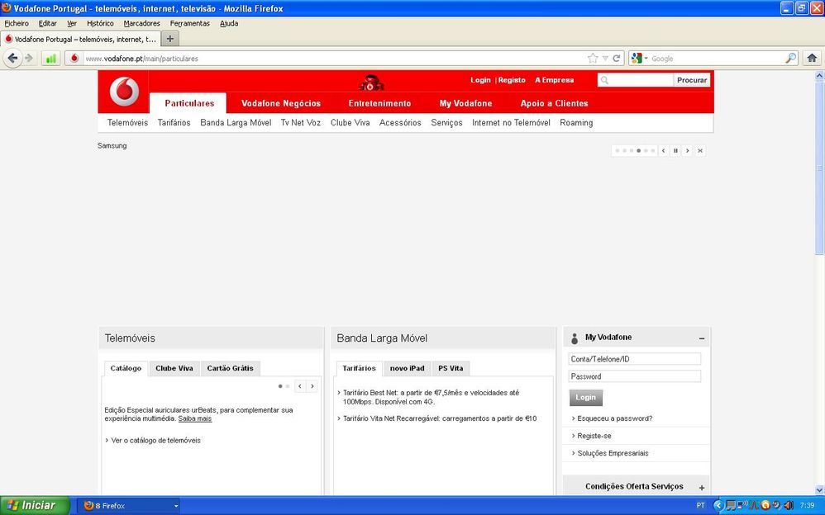Click the Login button in My Vodafone
This screenshot has width=825, height=515.
585,397
